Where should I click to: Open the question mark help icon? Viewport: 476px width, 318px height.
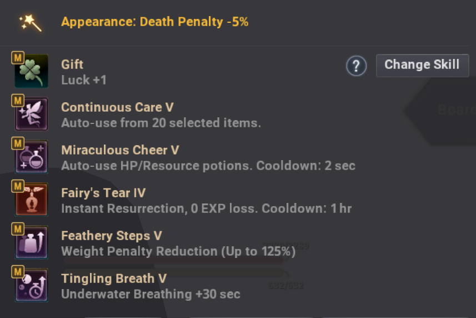tap(357, 66)
